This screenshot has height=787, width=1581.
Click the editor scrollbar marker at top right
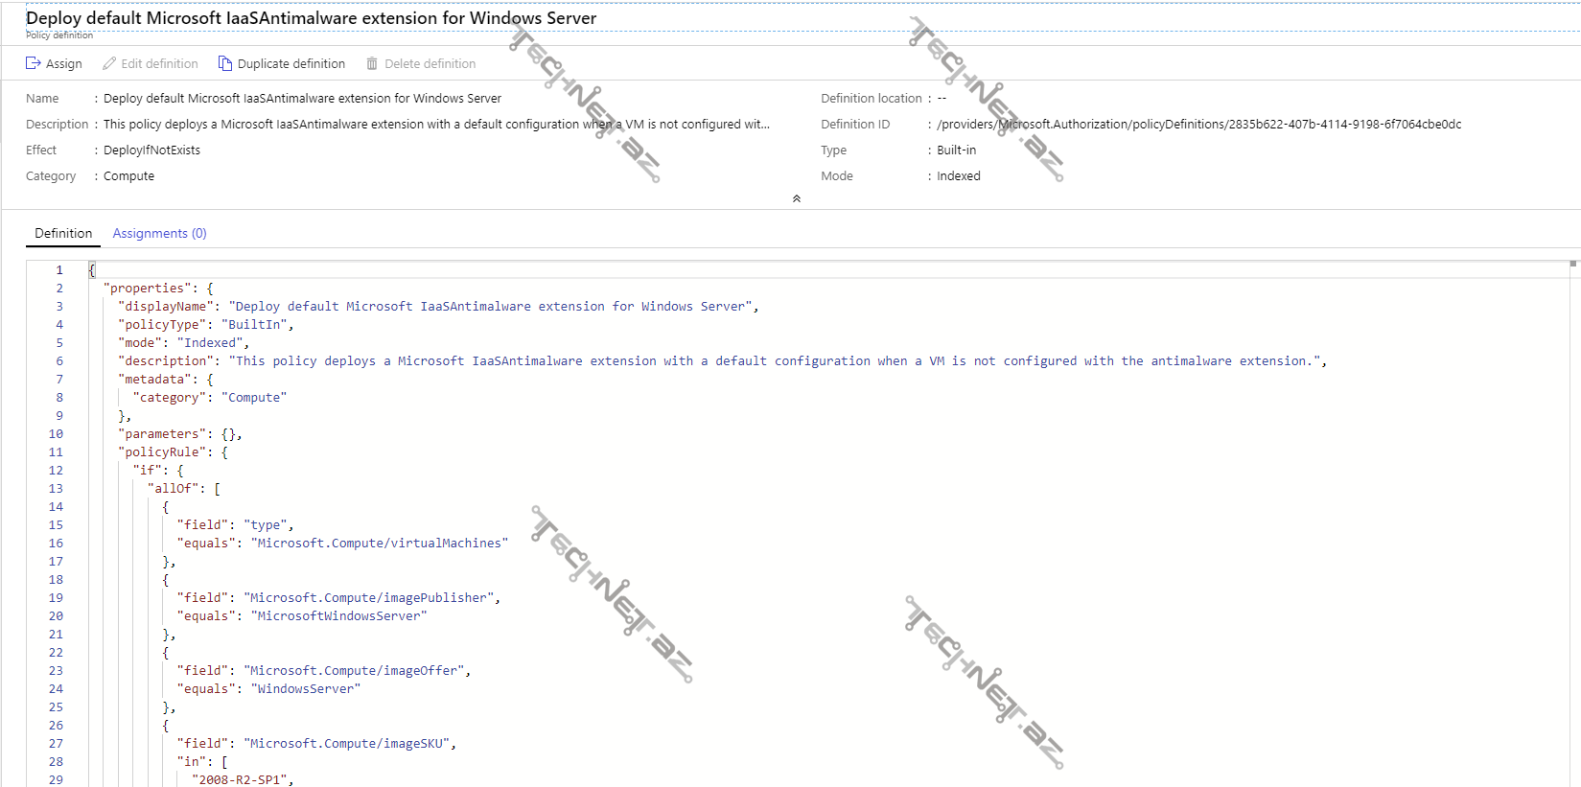[1572, 264]
